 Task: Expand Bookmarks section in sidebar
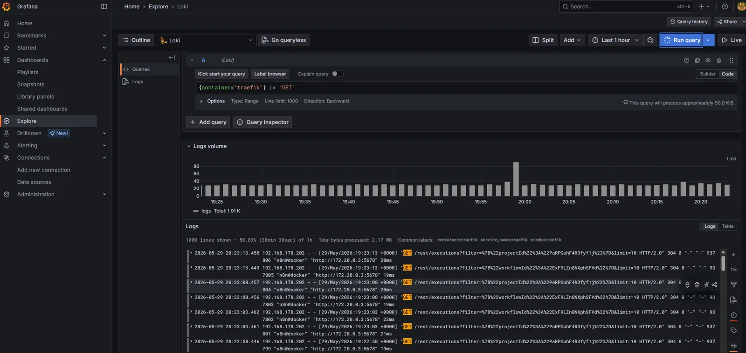click(104, 35)
